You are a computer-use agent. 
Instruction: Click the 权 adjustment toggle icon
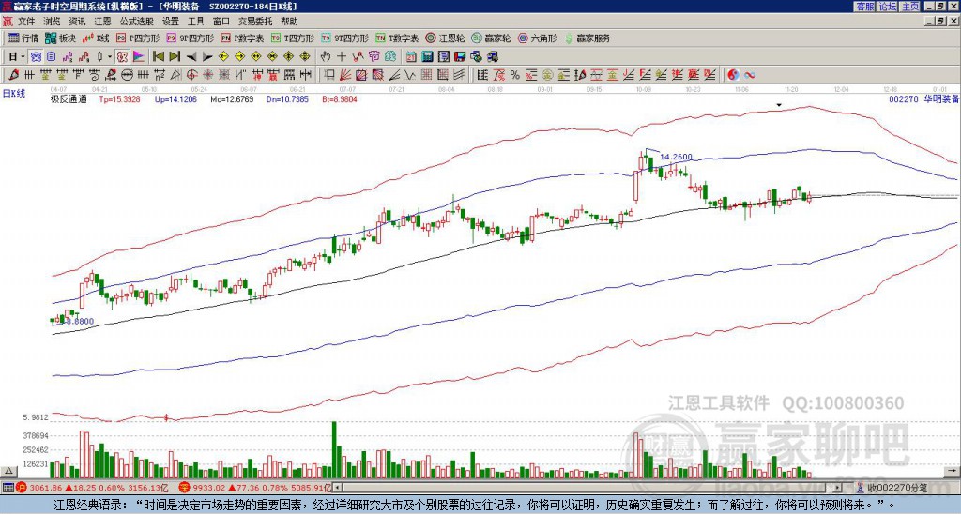[122, 56]
